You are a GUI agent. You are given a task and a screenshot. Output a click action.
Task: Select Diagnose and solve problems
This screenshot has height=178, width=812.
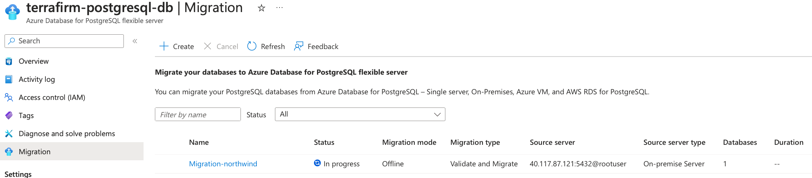click(x=67, y=133)
